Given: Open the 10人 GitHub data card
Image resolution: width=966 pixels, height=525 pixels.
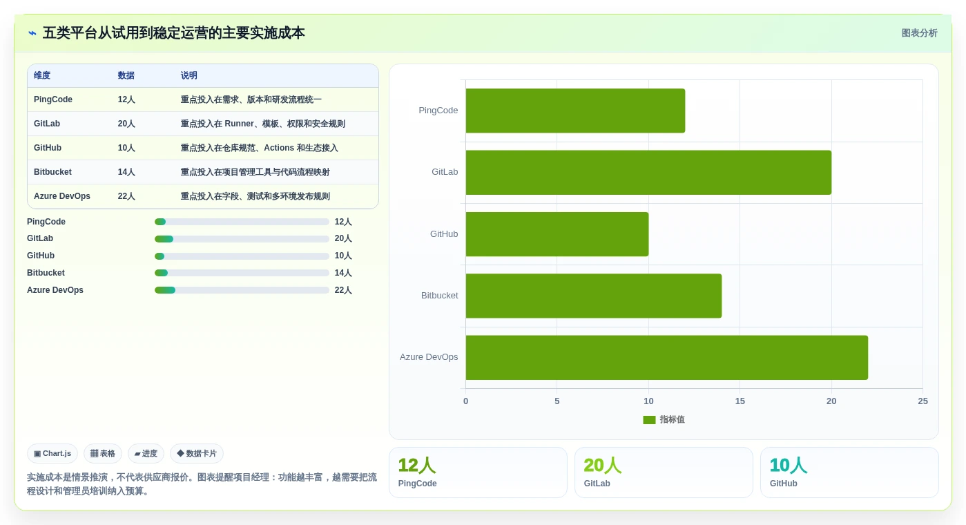Looking at the screenshot, I should click(x=849, y=472).
